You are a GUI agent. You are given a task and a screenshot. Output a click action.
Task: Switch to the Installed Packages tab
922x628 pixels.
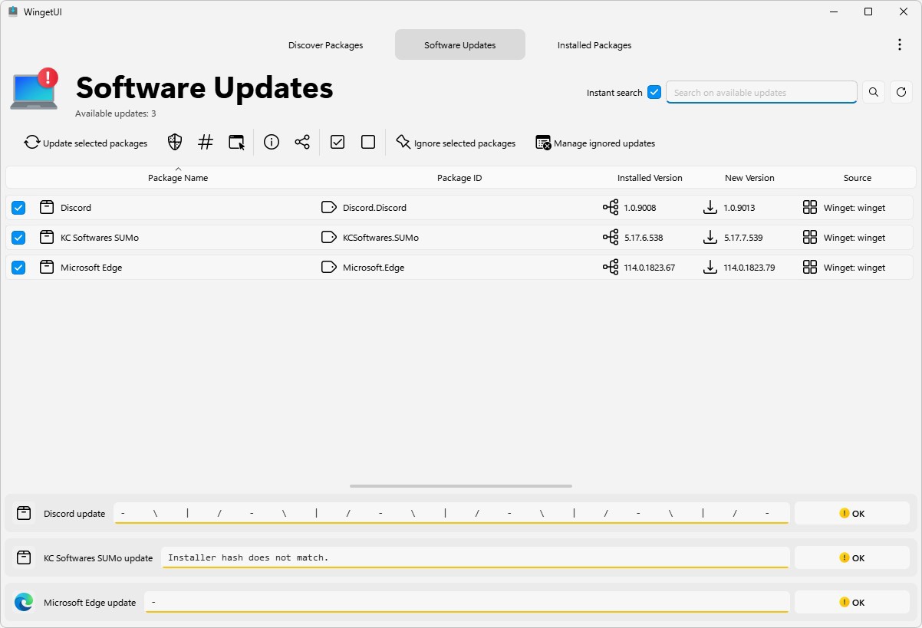pos(594,45)
